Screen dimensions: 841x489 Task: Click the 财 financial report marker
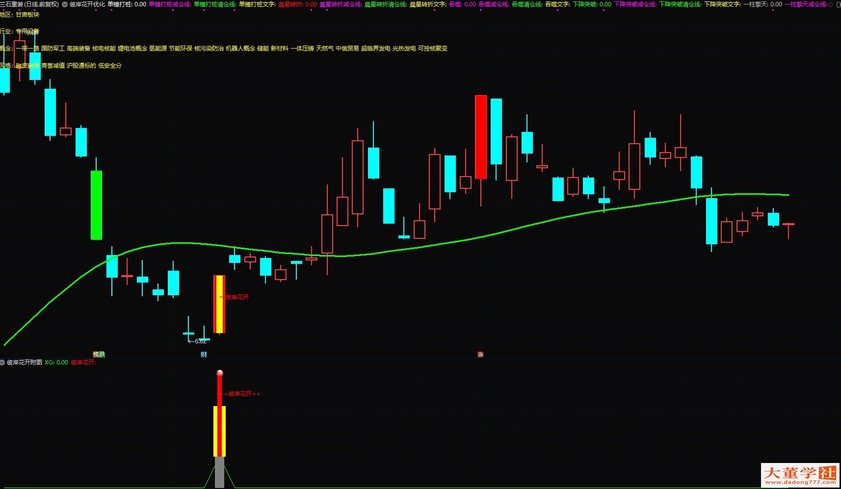(x=204, y=354)
